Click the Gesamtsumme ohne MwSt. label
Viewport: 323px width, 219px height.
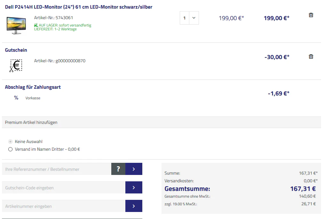click(x=187, y=196)
